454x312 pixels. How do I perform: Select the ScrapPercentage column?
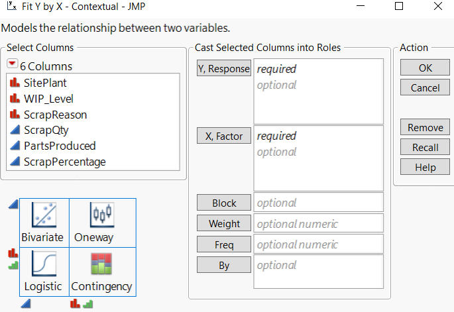(64, 162)
